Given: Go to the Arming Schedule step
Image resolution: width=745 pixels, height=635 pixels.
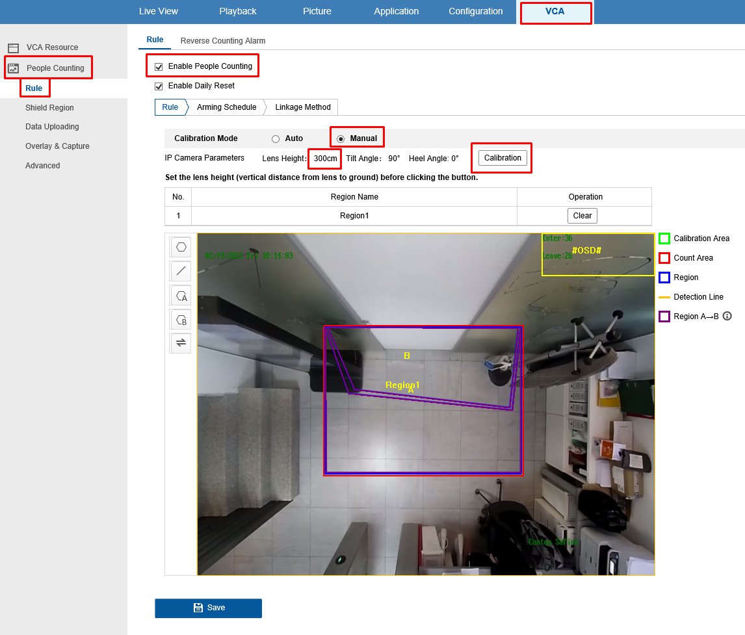Looking at the screenshot, I should 227,107.
